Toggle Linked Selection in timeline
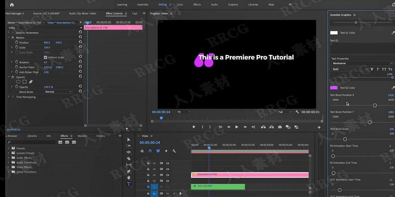This screenshot has height=197, width=395. (x=158, y=151)
